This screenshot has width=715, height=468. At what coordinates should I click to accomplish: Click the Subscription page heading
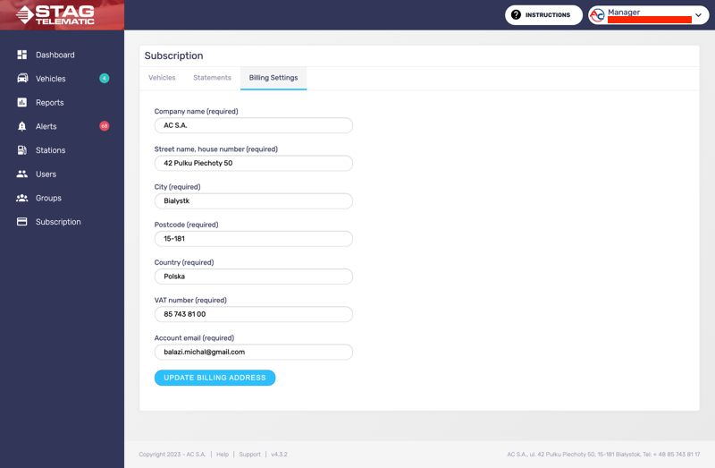click(x=173, y=55)
